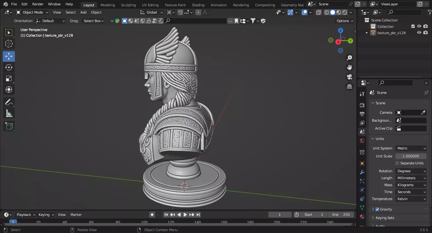The image size is (432, 233).
Task: Jump to the timeline end frame
Action: click(198, 215)
